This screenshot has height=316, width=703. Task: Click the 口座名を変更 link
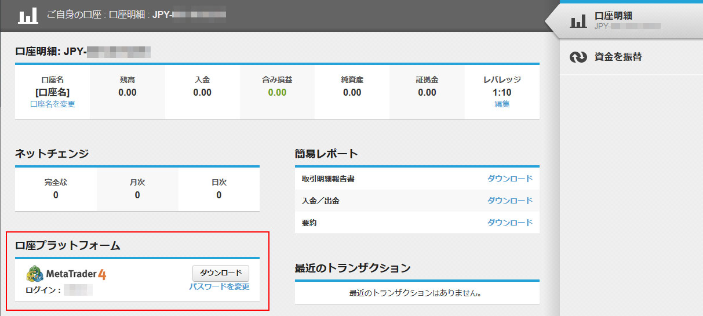point(53,104)
